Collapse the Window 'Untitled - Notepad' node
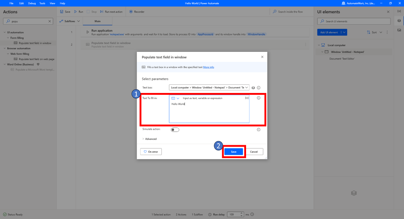Viewport: 404px width, 219px height. 322,52
